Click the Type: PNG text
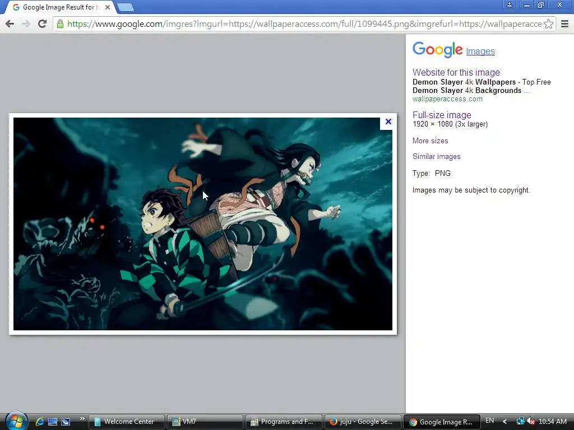Image resolution: width=574 pixels, height=430 pixels. coord(431,174)
